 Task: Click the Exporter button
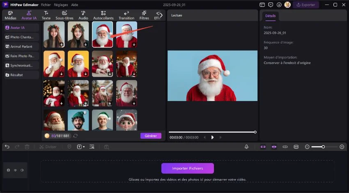click(305, 5)
